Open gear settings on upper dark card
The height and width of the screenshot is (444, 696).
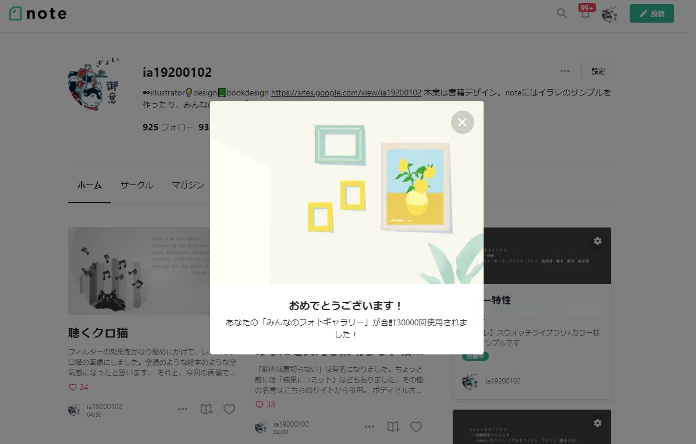click(598, 241)
